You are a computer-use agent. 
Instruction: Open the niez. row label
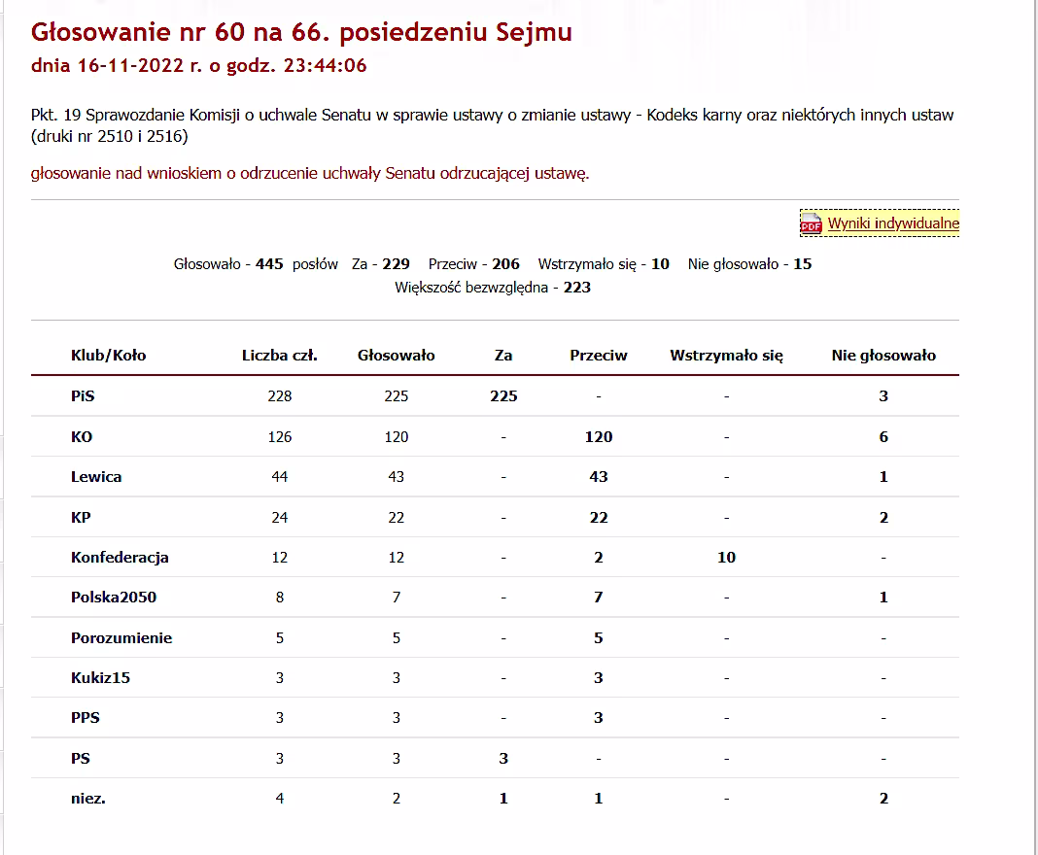(x=88, y=799)
